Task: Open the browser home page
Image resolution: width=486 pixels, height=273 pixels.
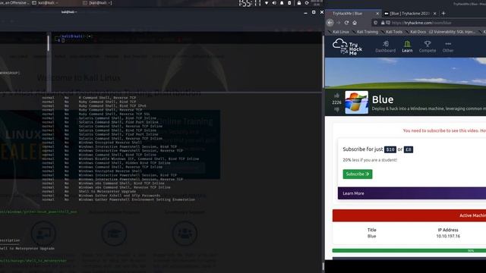Action: (x=355, y=23)
